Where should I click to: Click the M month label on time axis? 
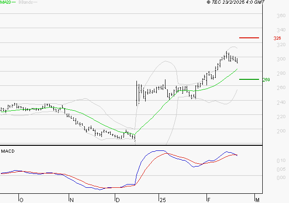257,200
